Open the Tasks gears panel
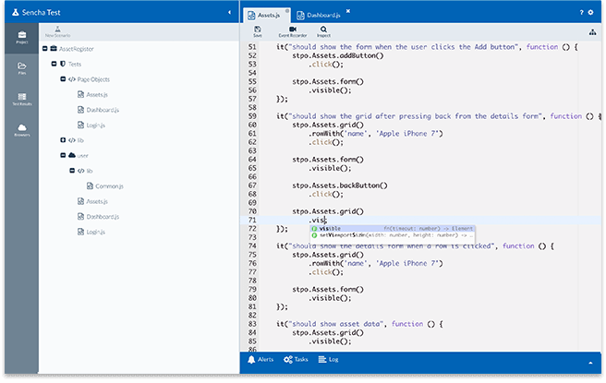The width and height of the screenshot is (606, 383). point(296,359)
